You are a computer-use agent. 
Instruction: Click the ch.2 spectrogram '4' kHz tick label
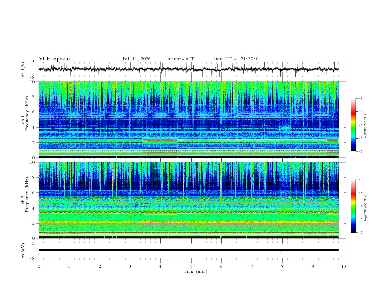(35, 208)
